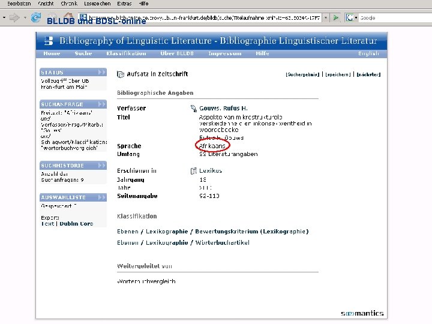Click the page range value 92-110
Image resolution: width=432 pixels, height=324 pixels.
(x=209, y=196)
